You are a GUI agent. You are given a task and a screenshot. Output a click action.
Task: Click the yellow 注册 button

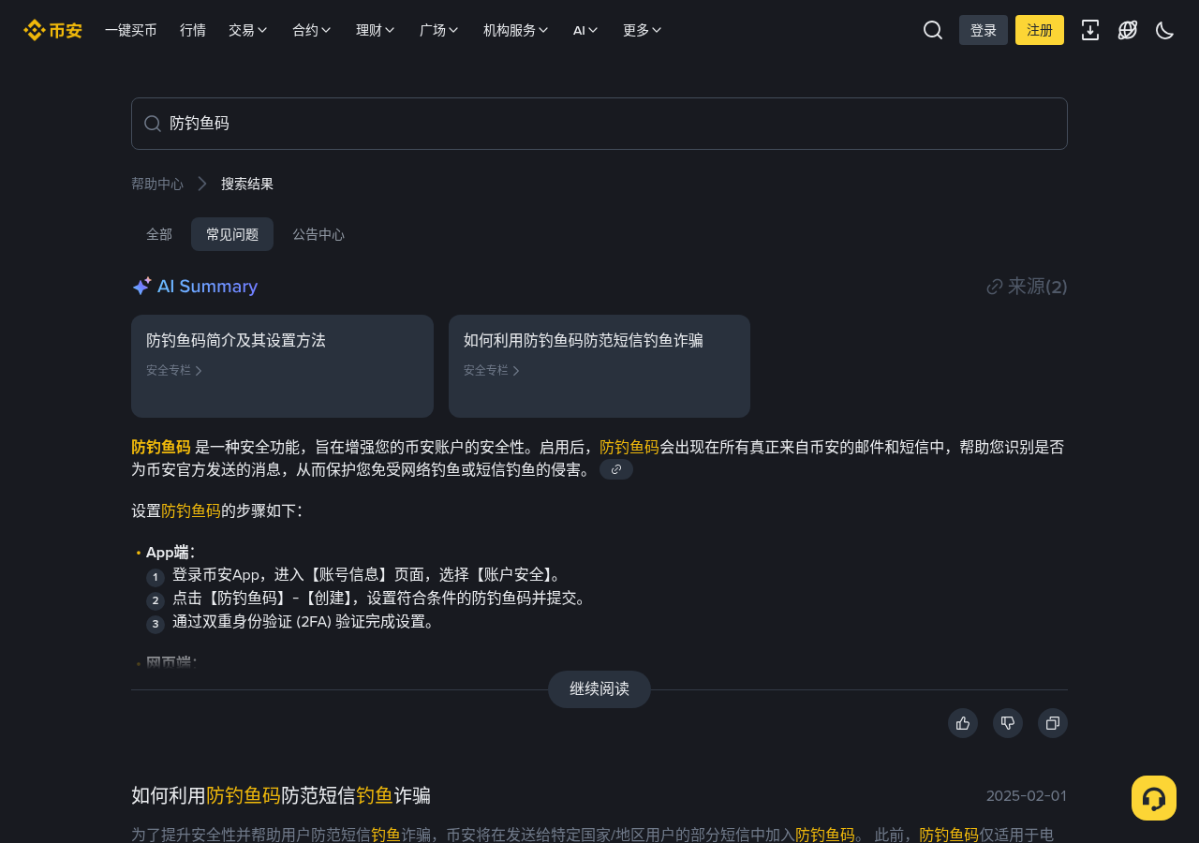point(1040,30)
